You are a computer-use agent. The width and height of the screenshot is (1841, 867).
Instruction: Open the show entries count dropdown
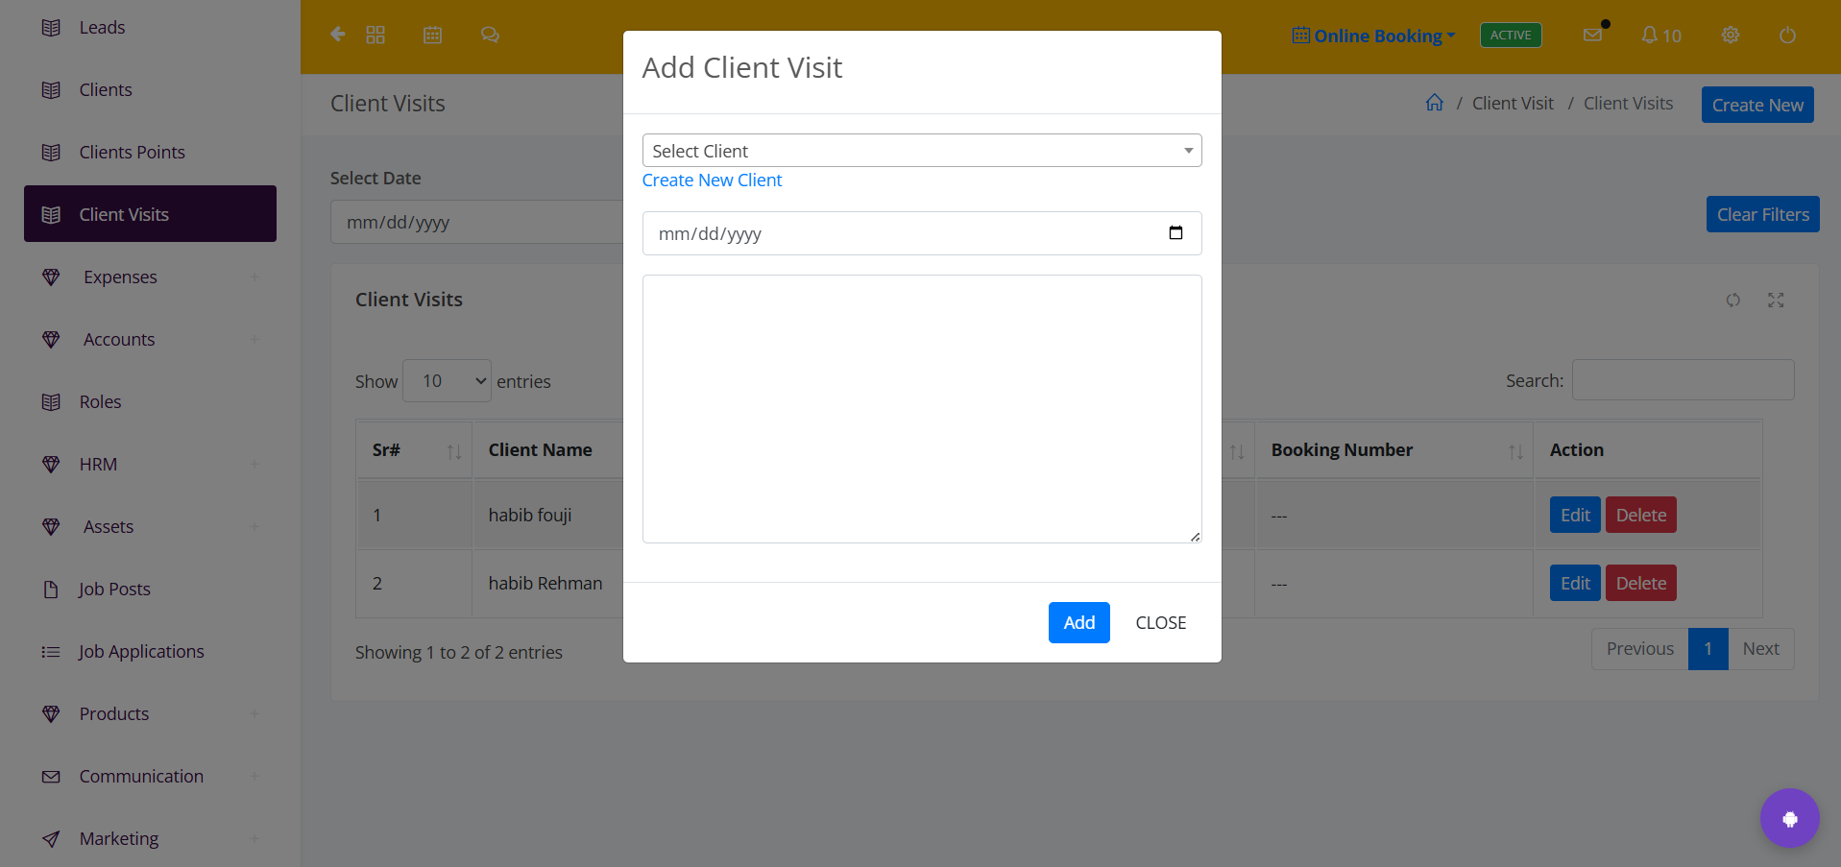pyautogui.click(x=447, y=381)
